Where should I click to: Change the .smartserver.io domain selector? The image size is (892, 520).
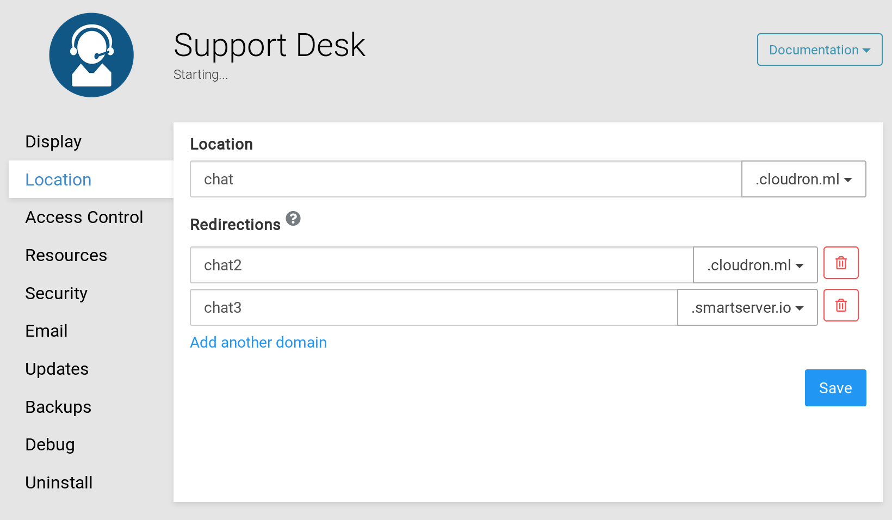coord(747,308)
